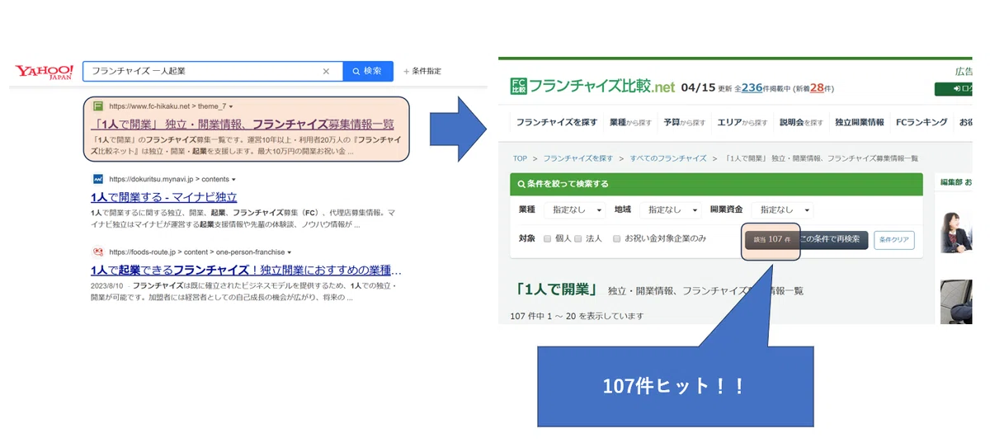The height and width of the screenshot is (447, 990).
Task: Open 1人で起業できるフランチャイズ result link
Action: pos(247,270)
